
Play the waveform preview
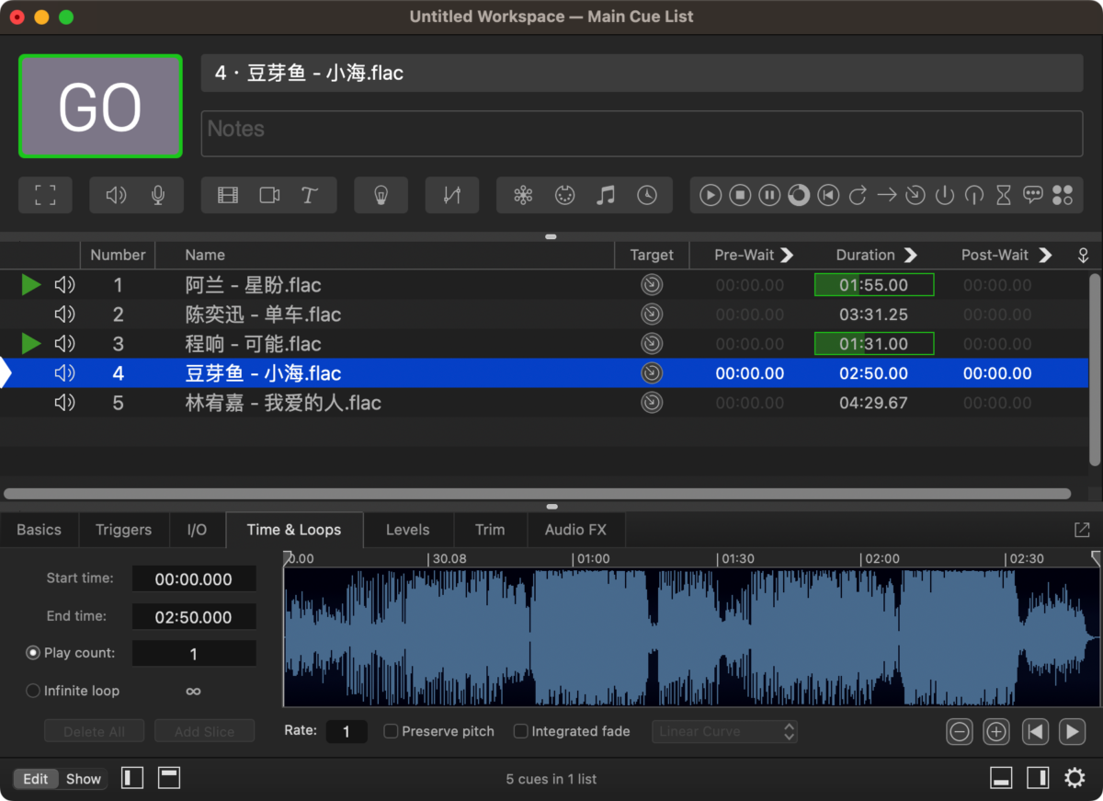[x=1072, y=732]
